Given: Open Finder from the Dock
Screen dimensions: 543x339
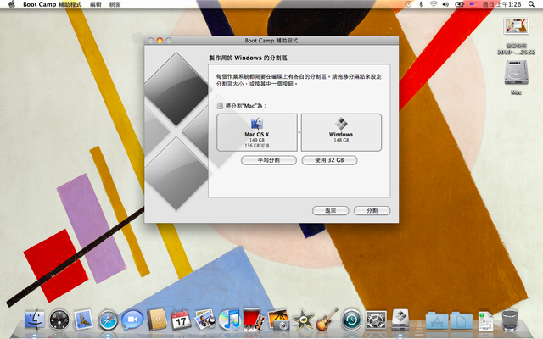Looking at the screenshot, I should click(x=35, y=320).
